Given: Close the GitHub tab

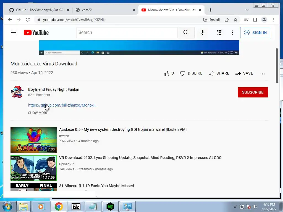Looking at the screenshot, I should pos(68,10).
